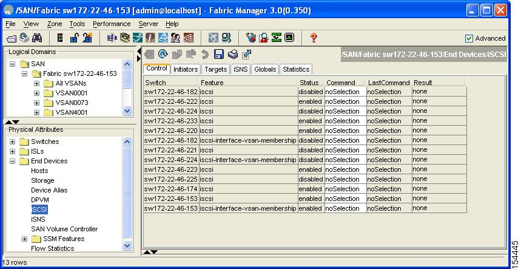521x269 pixels.
Task: Select Device Alias in Physical Attributes
Action: (x=49, y=190)
